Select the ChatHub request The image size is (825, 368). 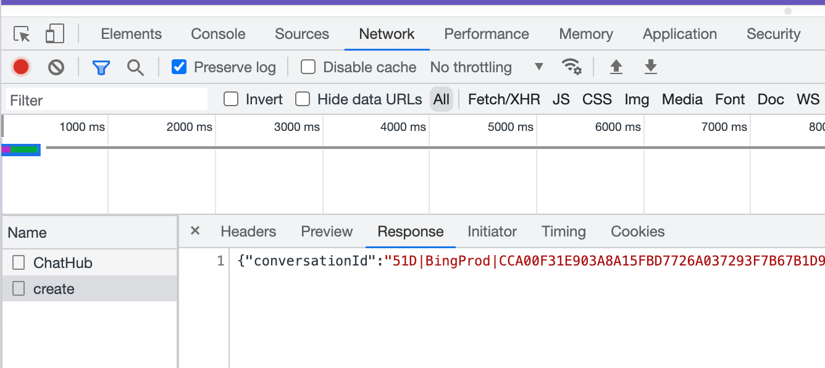pos(62,262)
